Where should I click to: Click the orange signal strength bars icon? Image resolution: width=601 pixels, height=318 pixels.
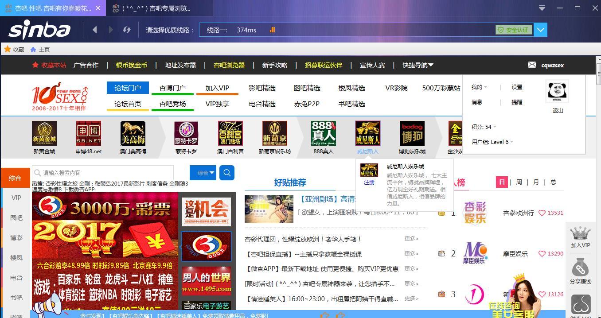(272, 30)
